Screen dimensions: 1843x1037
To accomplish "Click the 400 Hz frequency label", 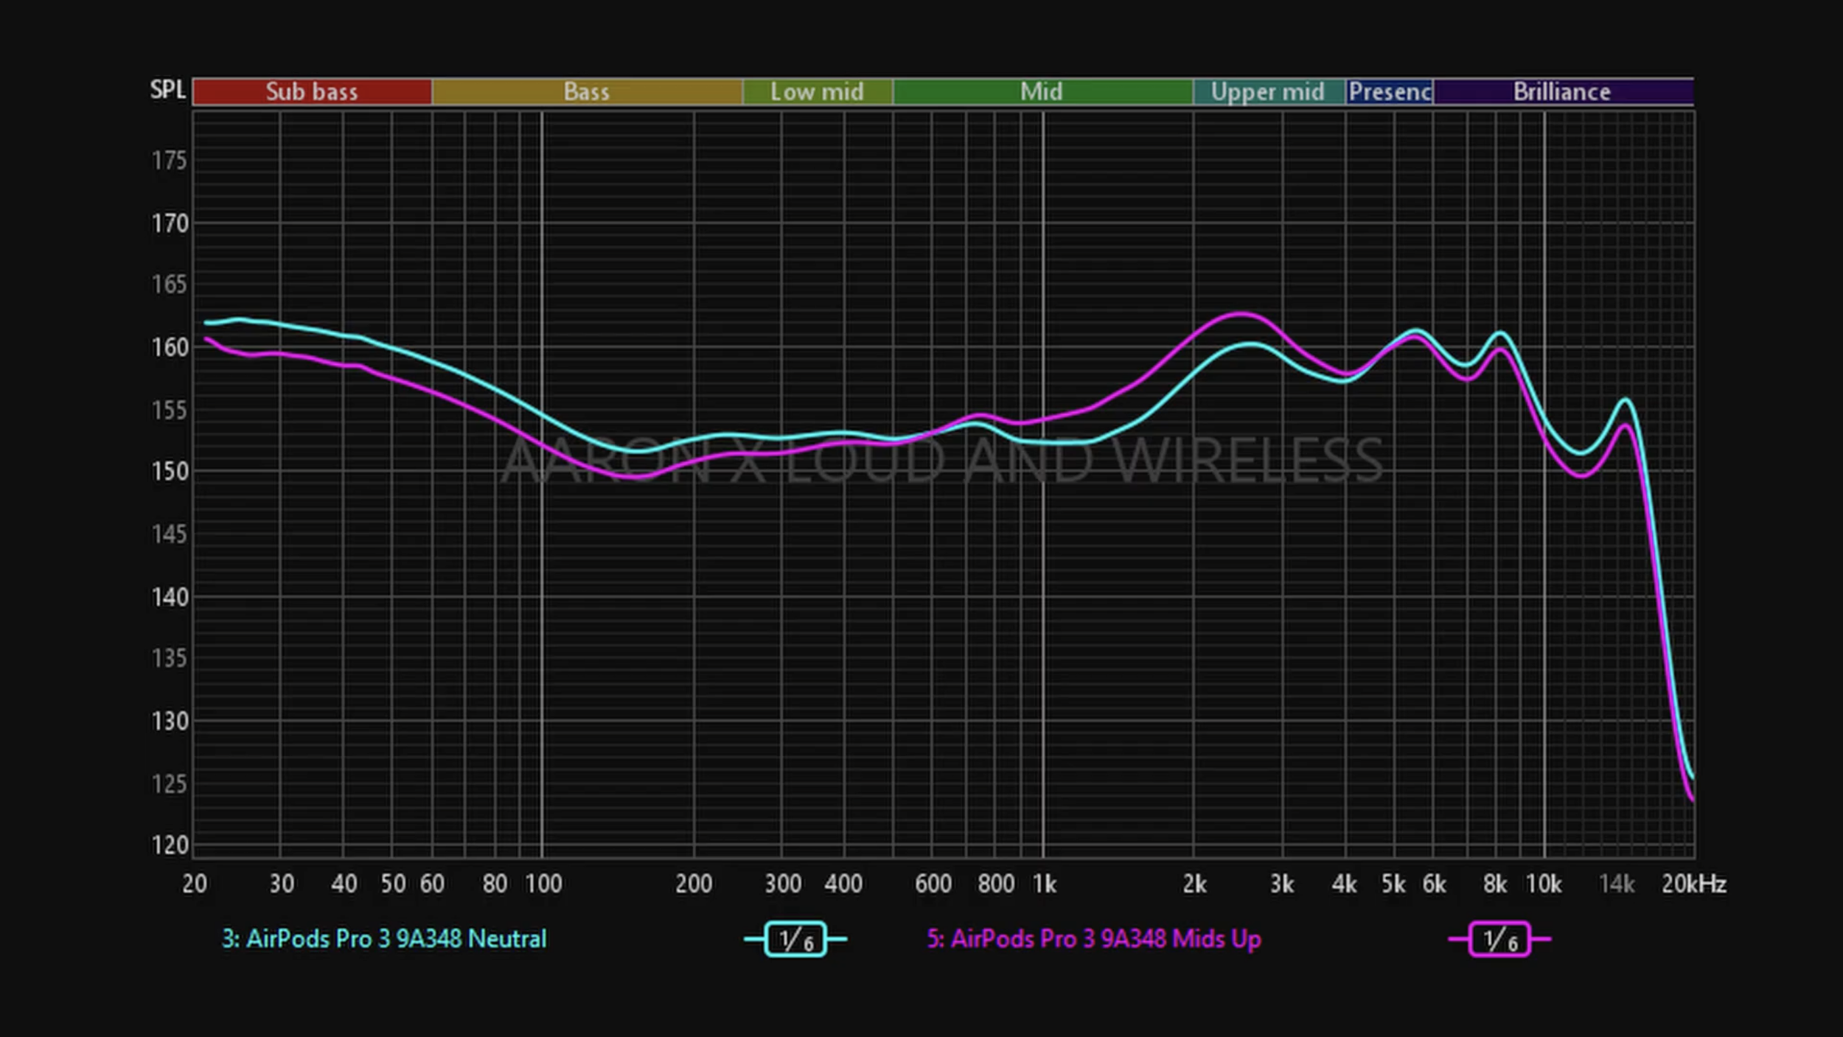I will (x=843, y=884).
